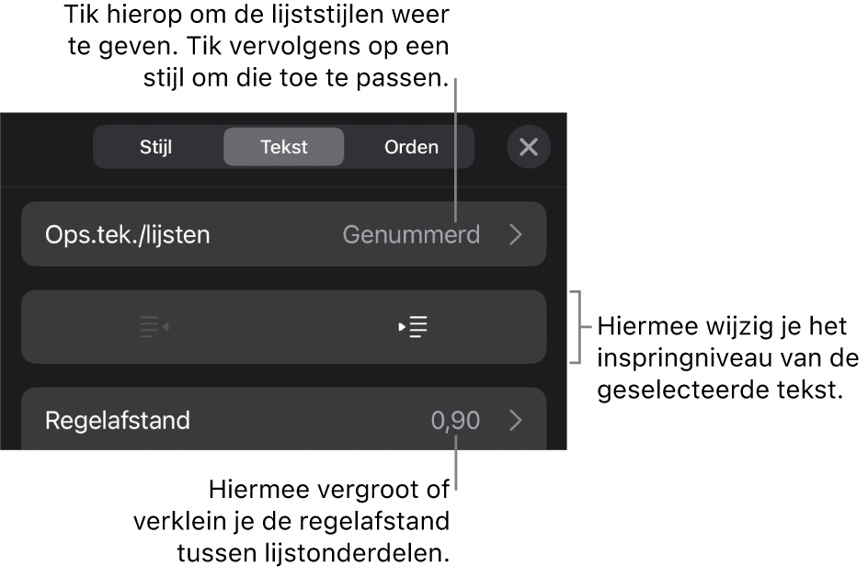Image resolution: width=868 pixels, height=577 pixels.
Task: Open the Regelafstand settings row
Action: [283, 420]
